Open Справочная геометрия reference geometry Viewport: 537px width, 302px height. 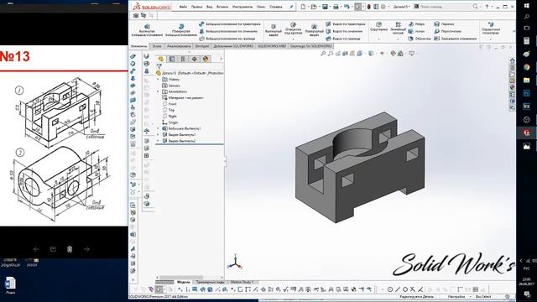coord(491,29)
